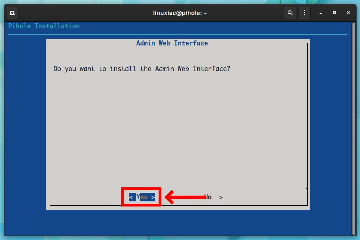
Task: Click the line under Pihole Installation
Action: (x=178, y=35)
